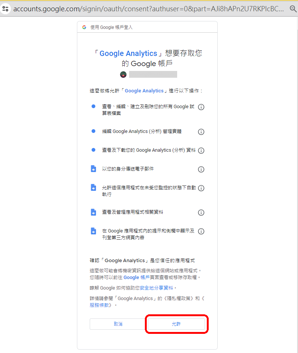
Task: Open info for 未受您監控的狀態下自動執行 permission
Action: (x=201, y=188)
